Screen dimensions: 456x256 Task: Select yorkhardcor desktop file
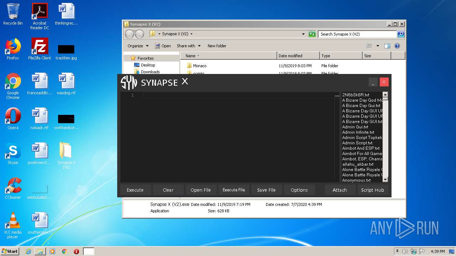click(66, 122)
